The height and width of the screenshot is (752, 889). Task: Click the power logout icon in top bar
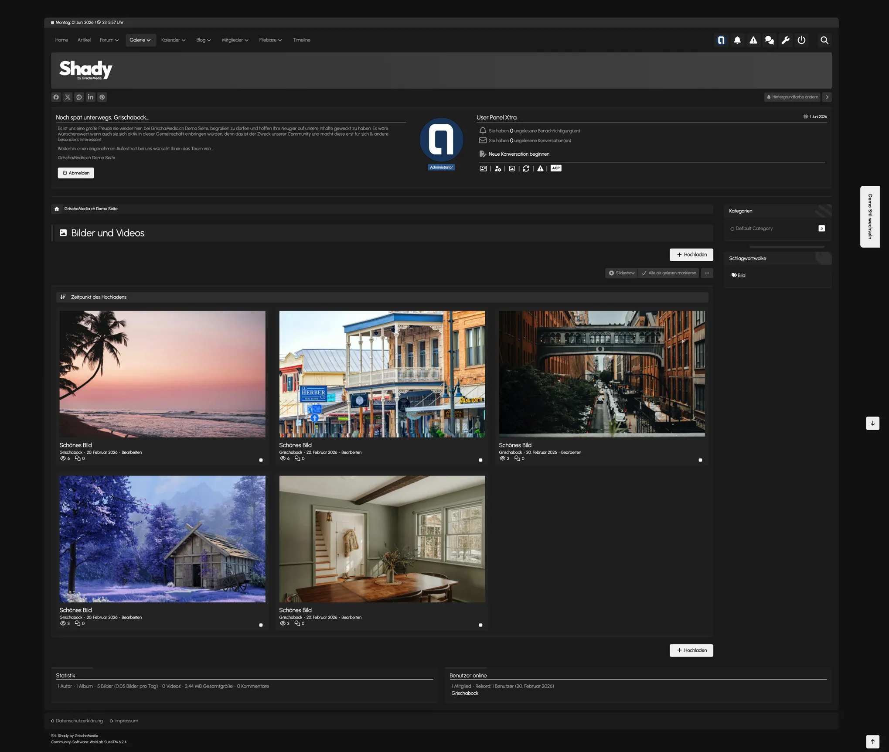coord(801,40)
